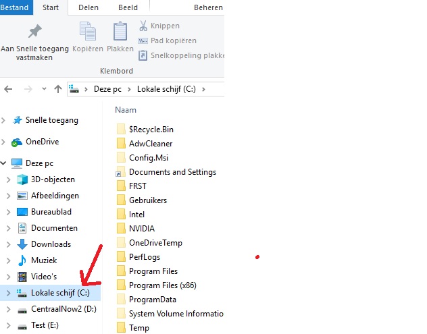
Task: Click the Plakken clipboard icon
Action: (x=120, y=31)
